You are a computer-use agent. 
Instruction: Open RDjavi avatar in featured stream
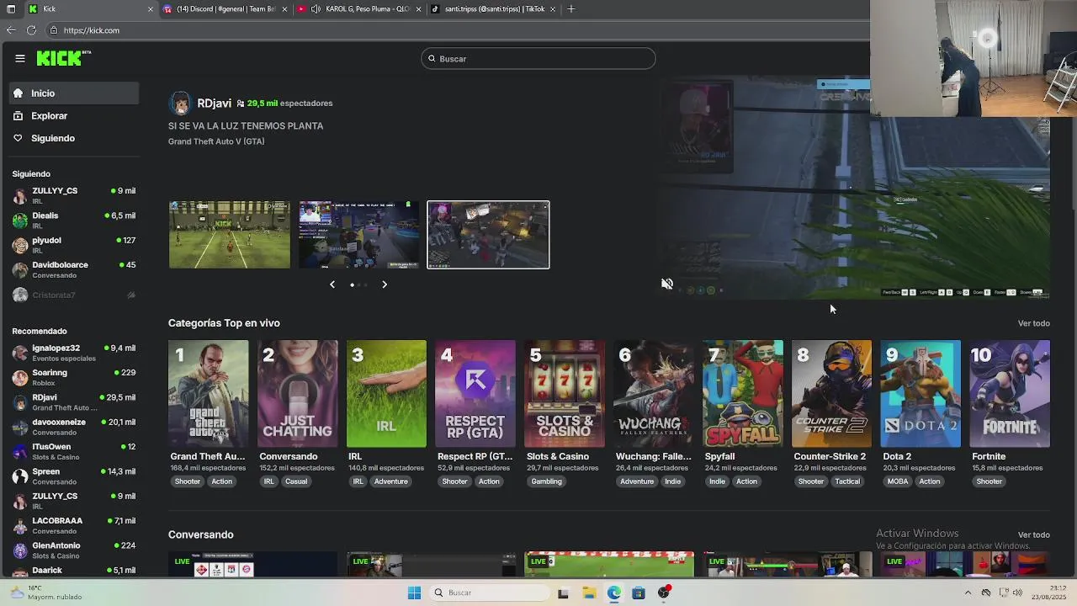(180, 104)
